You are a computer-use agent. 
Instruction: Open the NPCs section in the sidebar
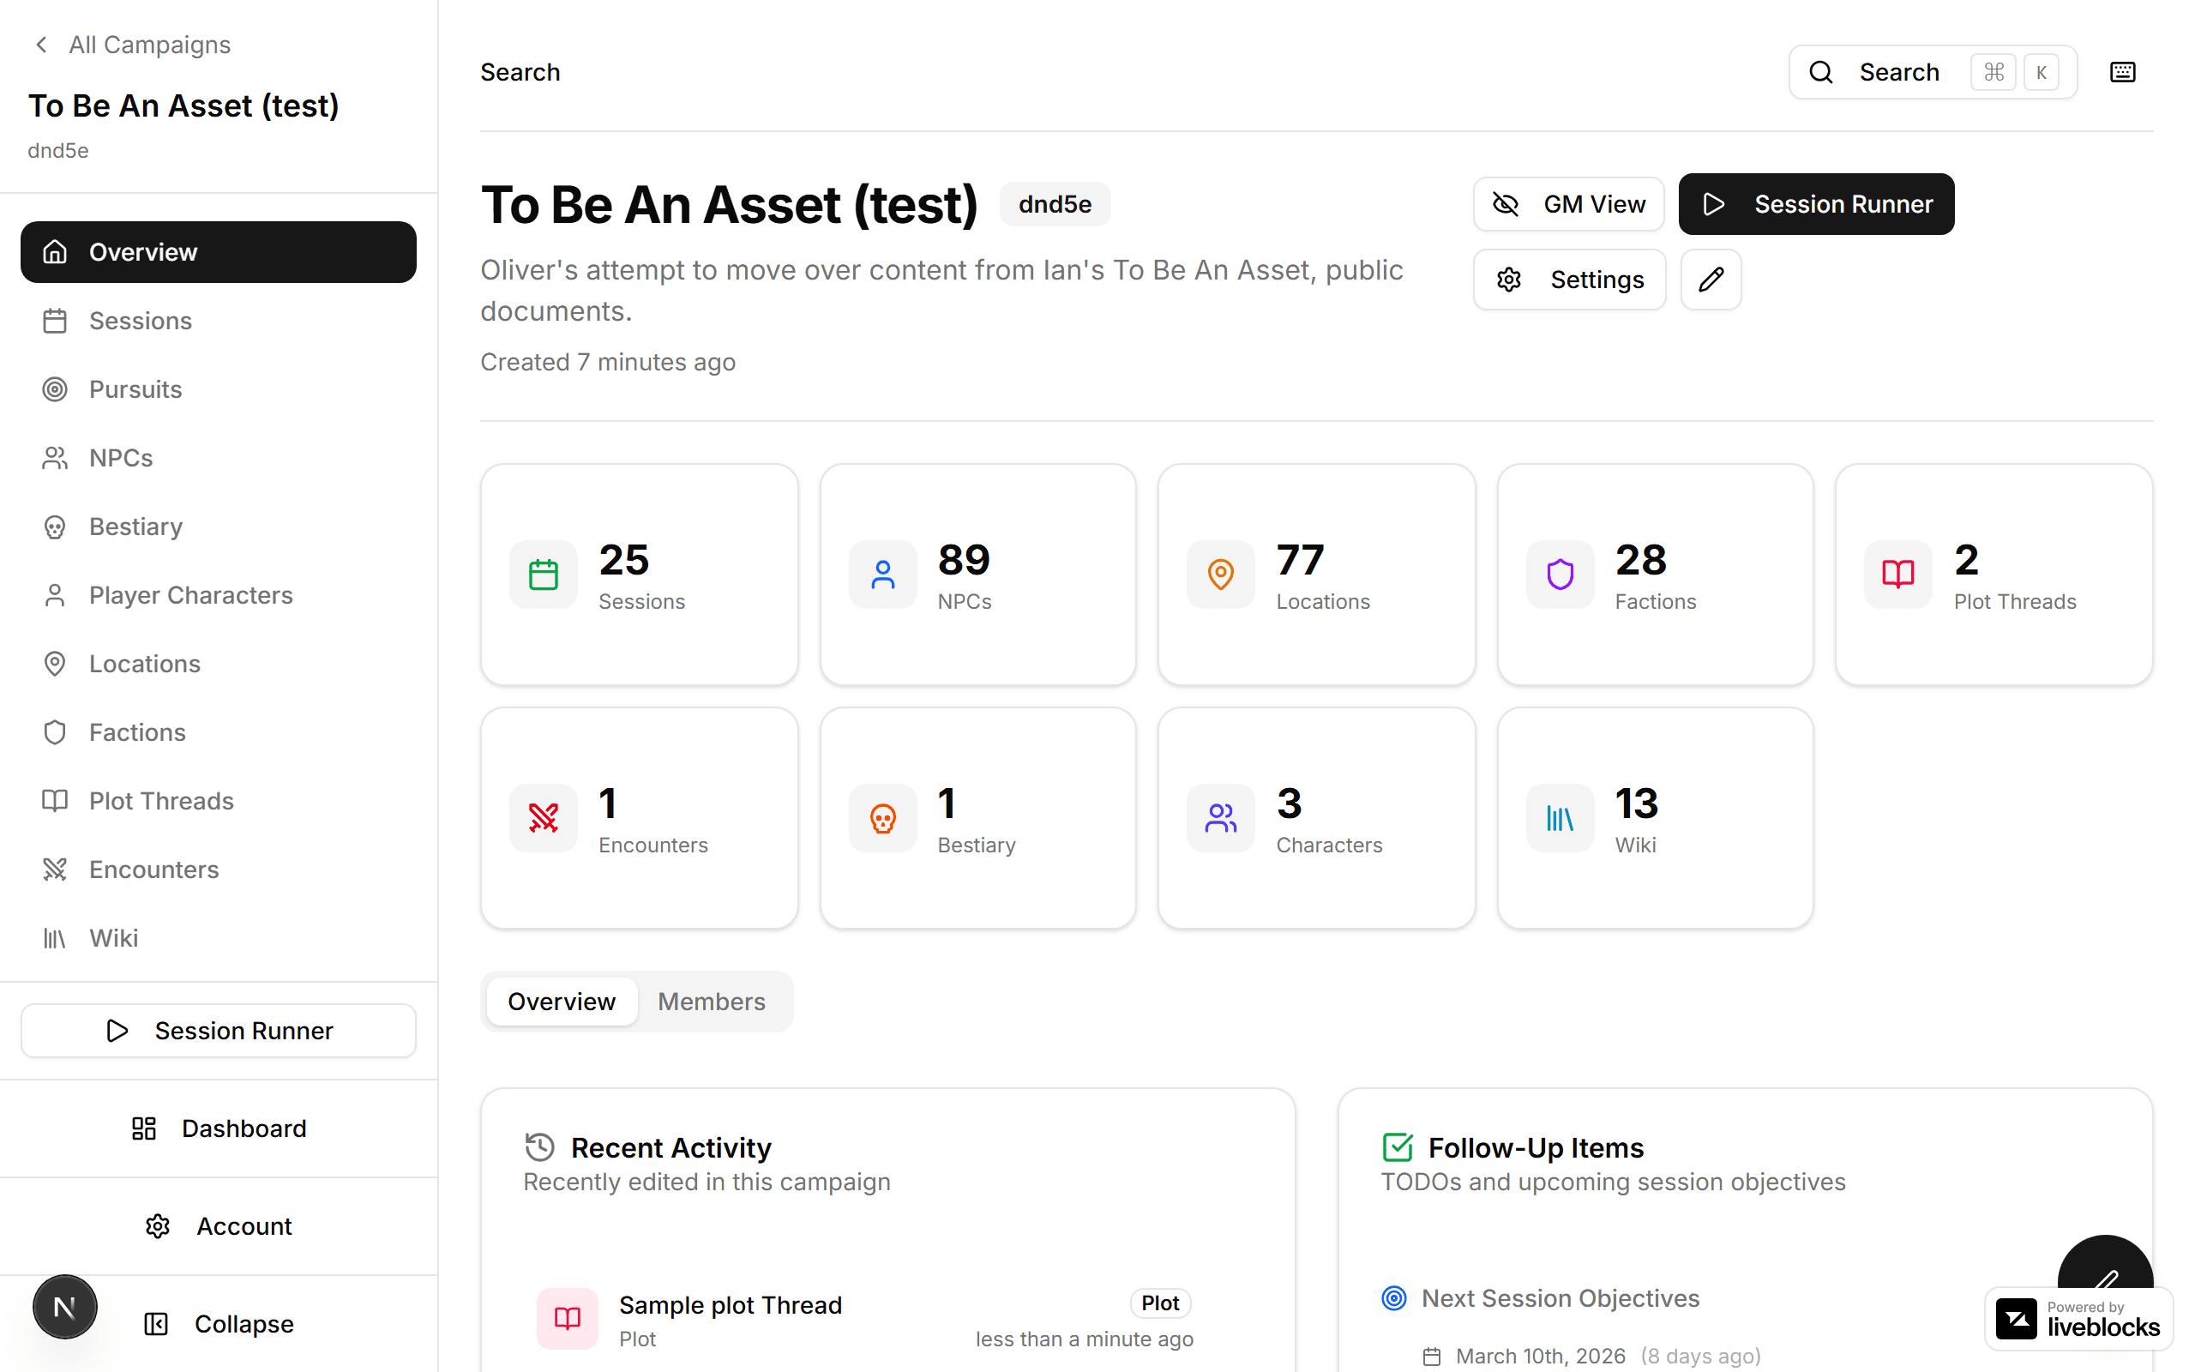123,457
